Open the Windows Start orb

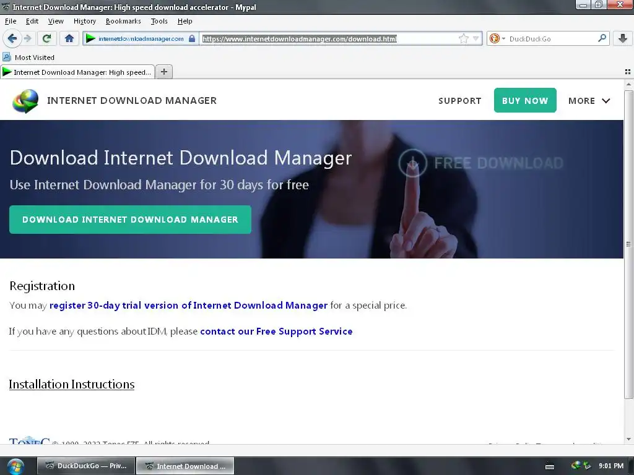click(15, 466)
